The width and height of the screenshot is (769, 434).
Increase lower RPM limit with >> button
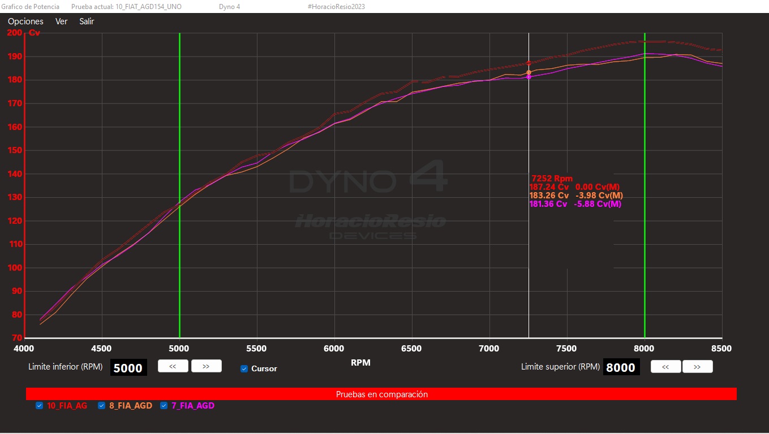206,366
